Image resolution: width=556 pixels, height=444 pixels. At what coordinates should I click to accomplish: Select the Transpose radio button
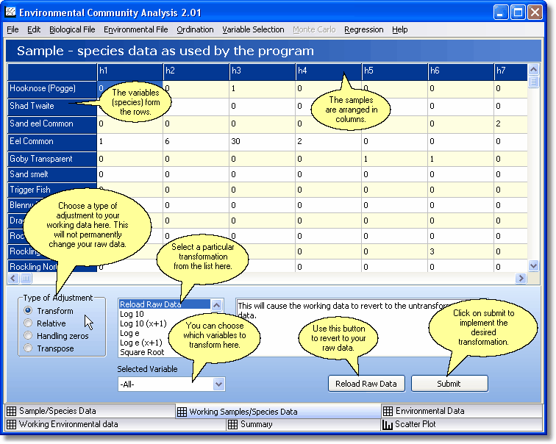point(28,348)
